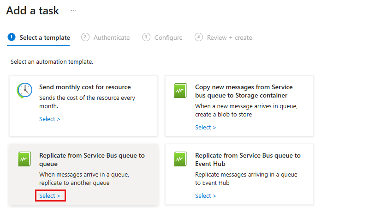The height and width of the screenshot is (208, 369).
Task: Select the Replicate from queue to queue template
Action: [50, 196]
